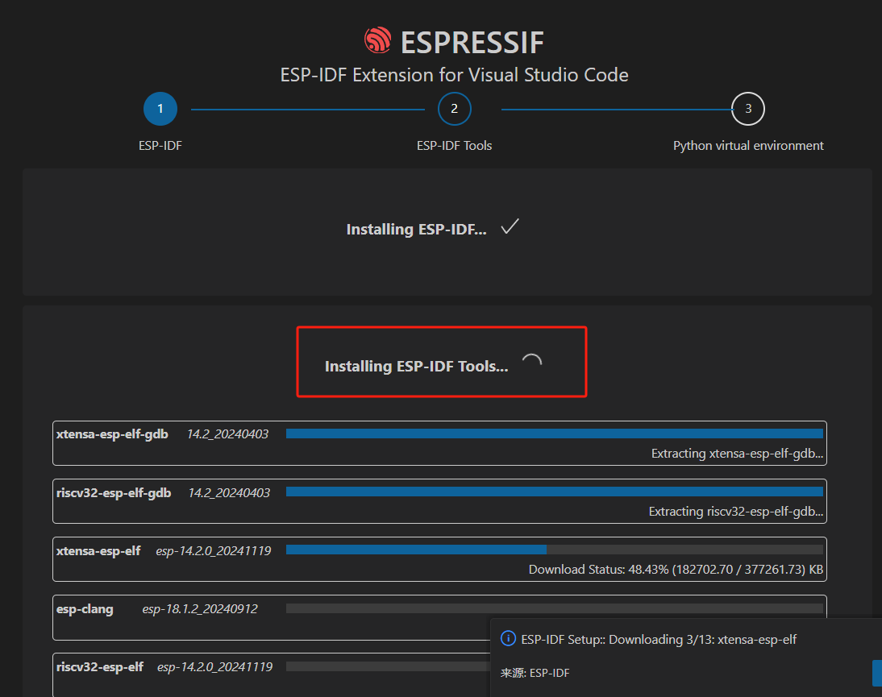Click the info icon in the ESP-IDF notification
Viewport: 882px width, 697px height.
(x=508, y=638)
